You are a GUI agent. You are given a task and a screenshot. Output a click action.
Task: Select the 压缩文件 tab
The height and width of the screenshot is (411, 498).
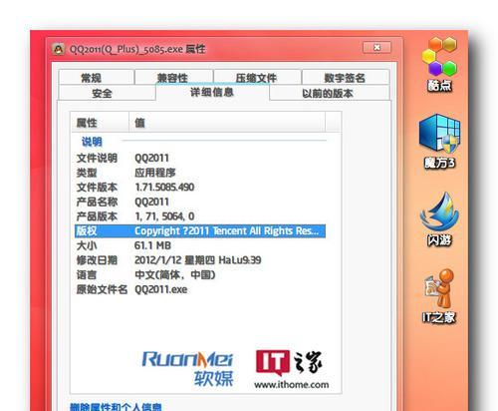257,78
